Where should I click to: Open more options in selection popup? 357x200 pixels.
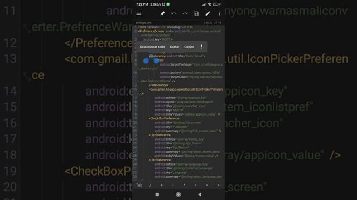202,47
